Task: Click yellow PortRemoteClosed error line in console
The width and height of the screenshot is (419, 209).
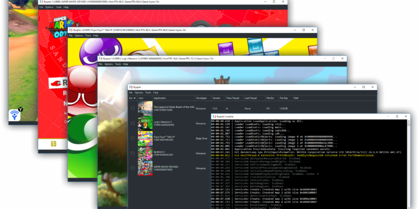Action: [x=293, y=155]
